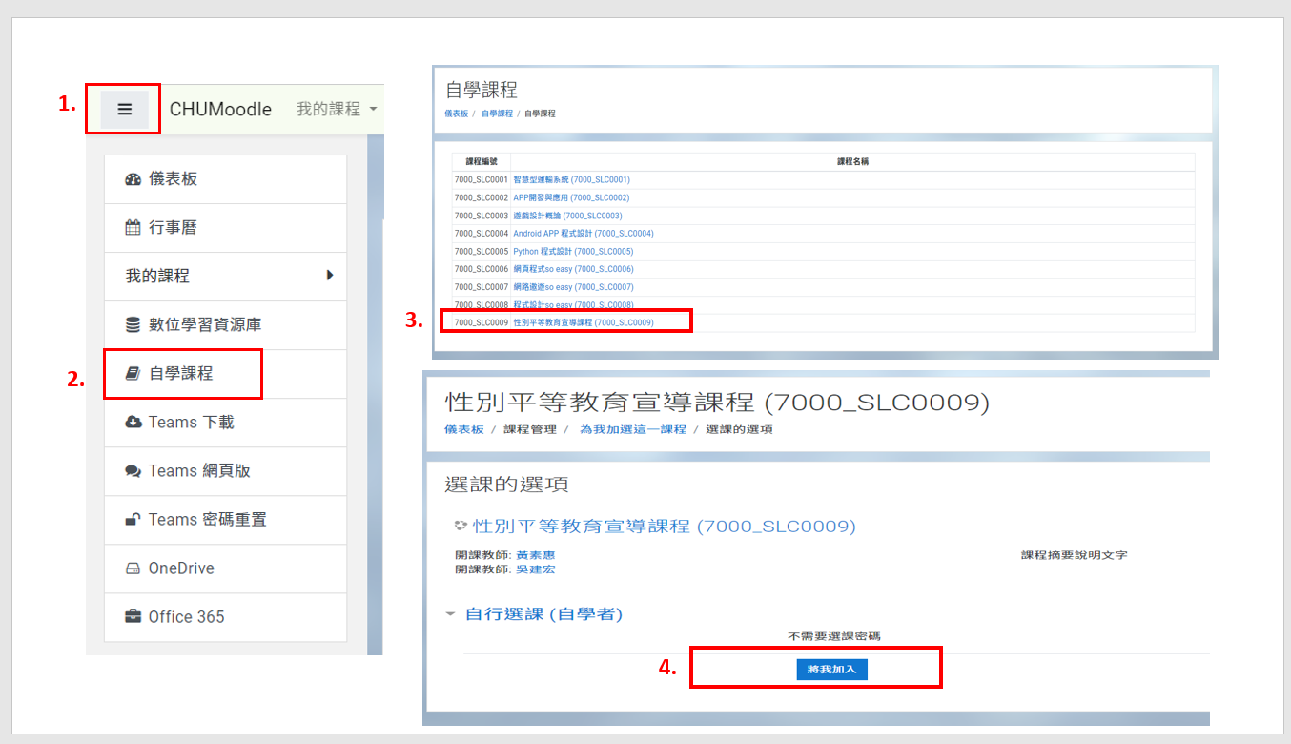This screenshot has height=744, width=1291.
Task: Click the OneDrive drive icon
Action: pos(133,568)
